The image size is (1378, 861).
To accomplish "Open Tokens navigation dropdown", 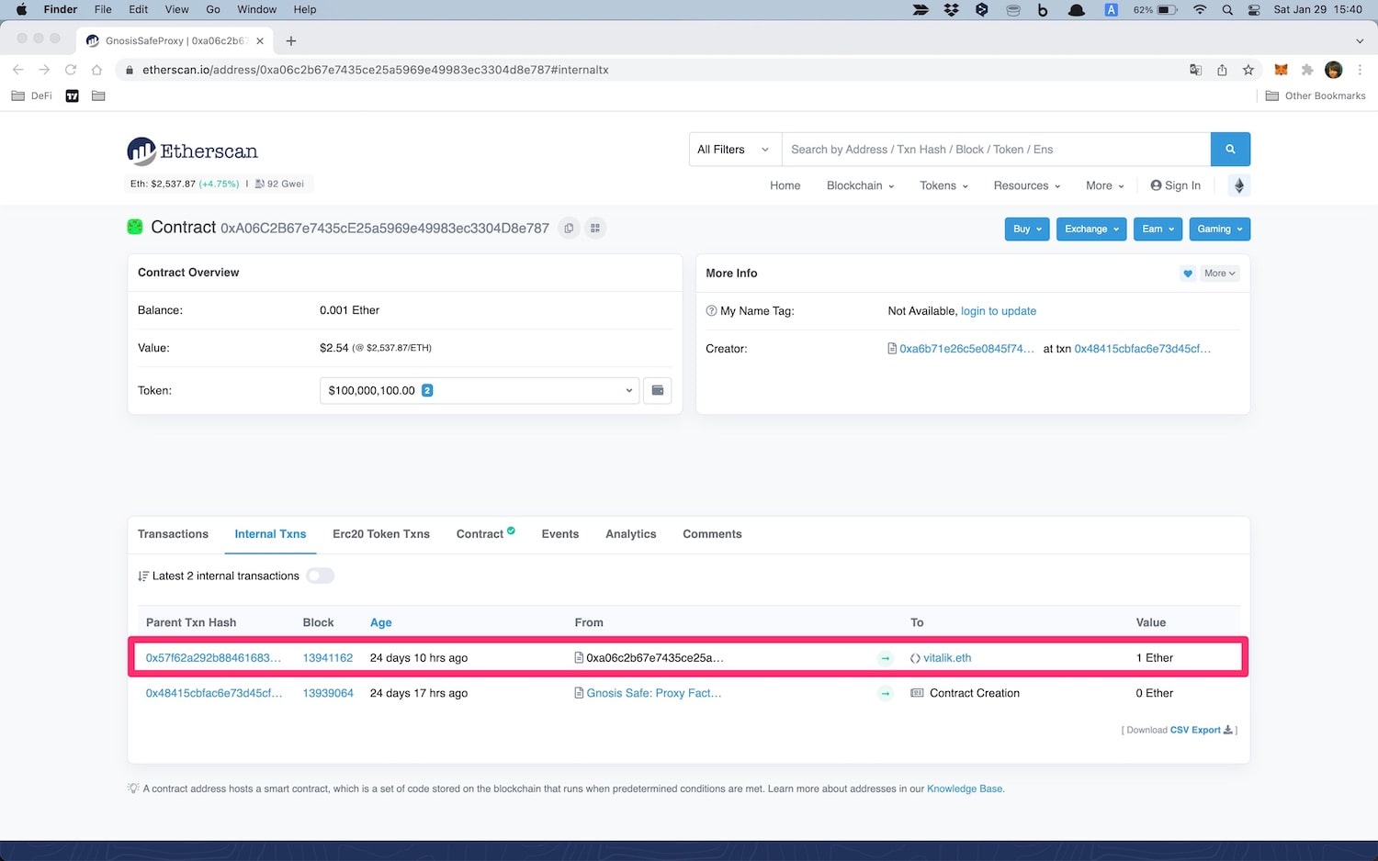I will (x=943, y=185).
